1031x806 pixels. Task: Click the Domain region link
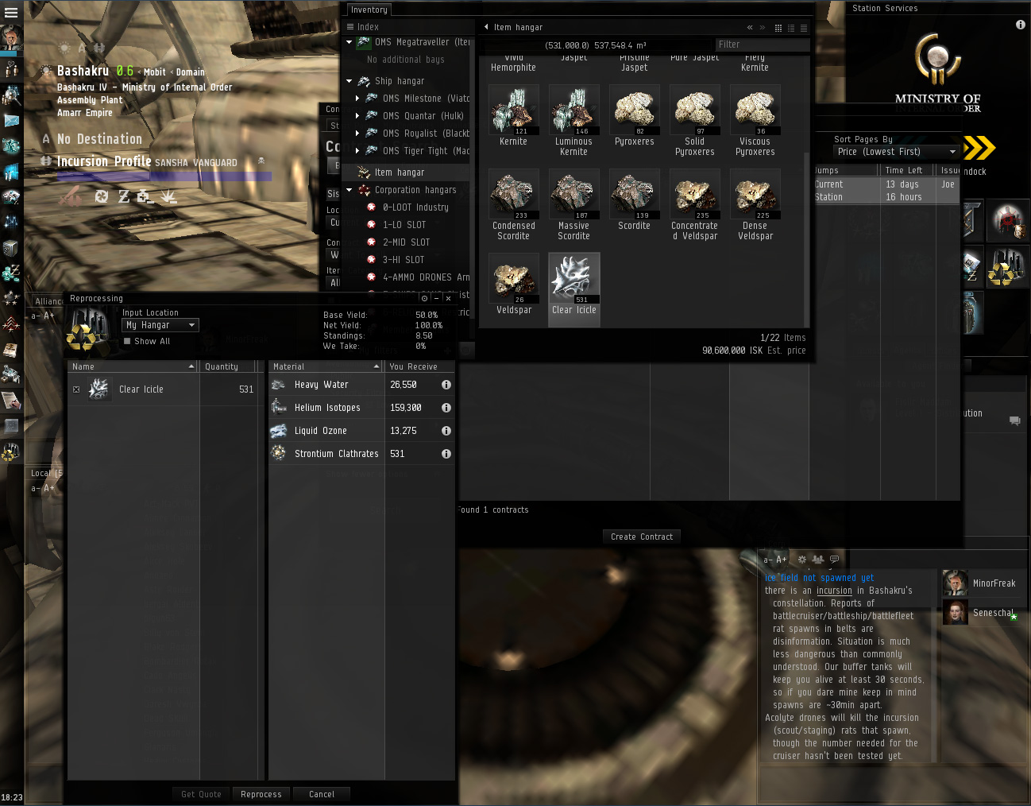click(x=191, y=72)
